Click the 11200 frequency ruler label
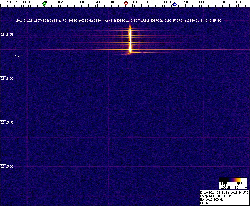 click(x=237, y=2)
